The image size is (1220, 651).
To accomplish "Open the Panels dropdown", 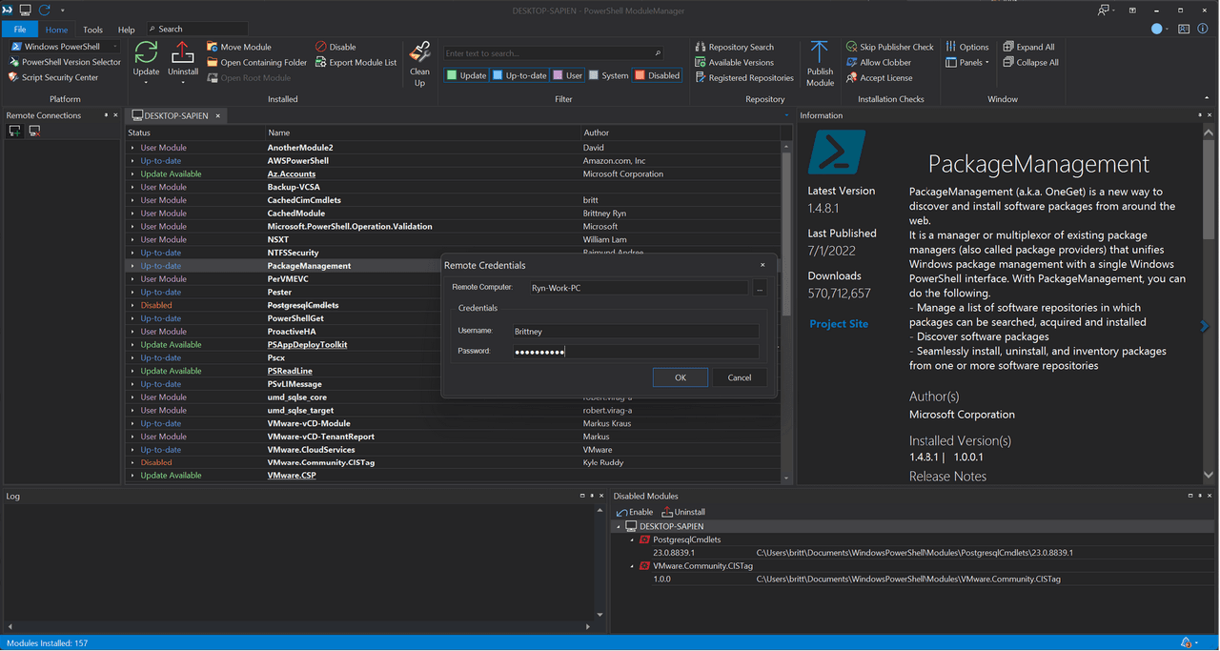I will (967, 62).
